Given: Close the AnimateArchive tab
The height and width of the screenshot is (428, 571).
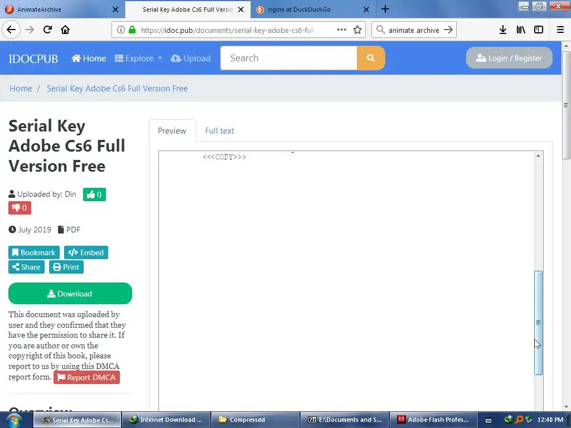Looking at the screenshot, I should pyautogui.click(x=115, y=9).
